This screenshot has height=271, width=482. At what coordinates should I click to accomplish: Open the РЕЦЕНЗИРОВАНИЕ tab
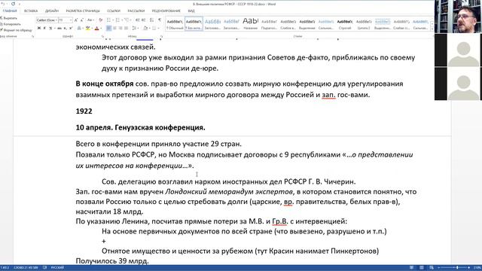tap(166, 11)
